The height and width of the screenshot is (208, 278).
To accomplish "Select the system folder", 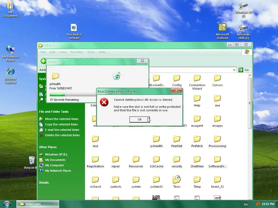I will pos(136,182).
